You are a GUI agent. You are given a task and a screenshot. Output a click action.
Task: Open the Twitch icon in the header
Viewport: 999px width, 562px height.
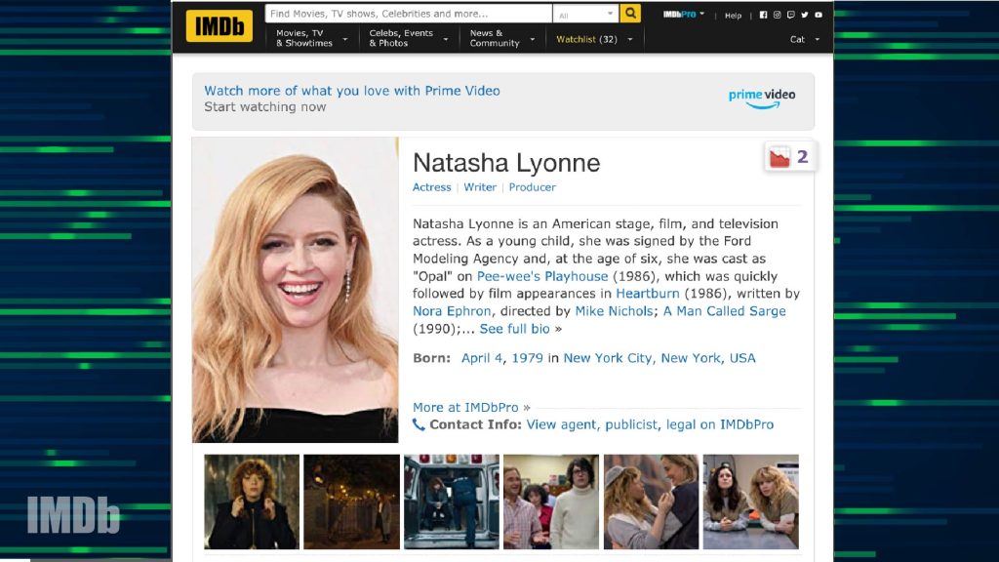(790, 15)
